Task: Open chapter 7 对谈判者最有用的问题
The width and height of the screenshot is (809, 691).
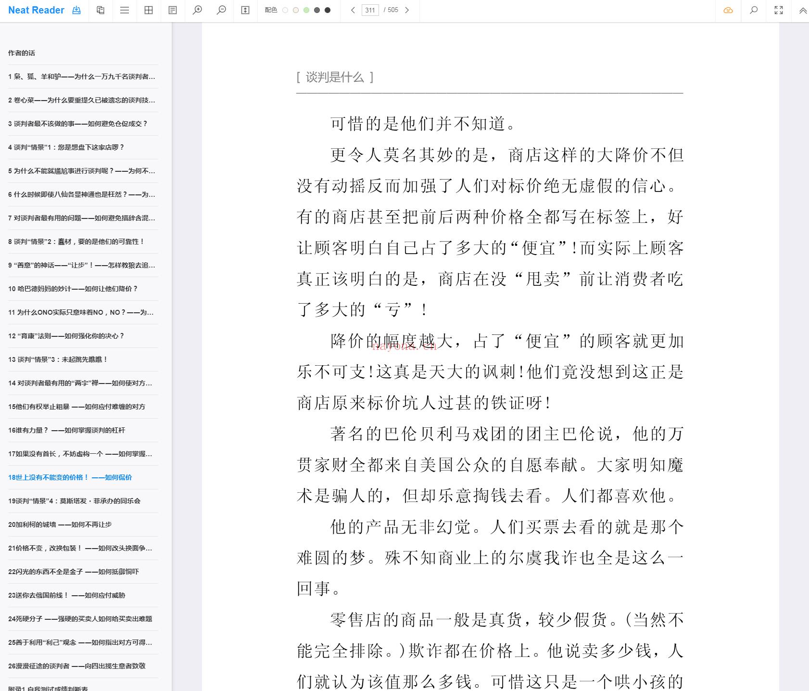Action: click(82, 218)
